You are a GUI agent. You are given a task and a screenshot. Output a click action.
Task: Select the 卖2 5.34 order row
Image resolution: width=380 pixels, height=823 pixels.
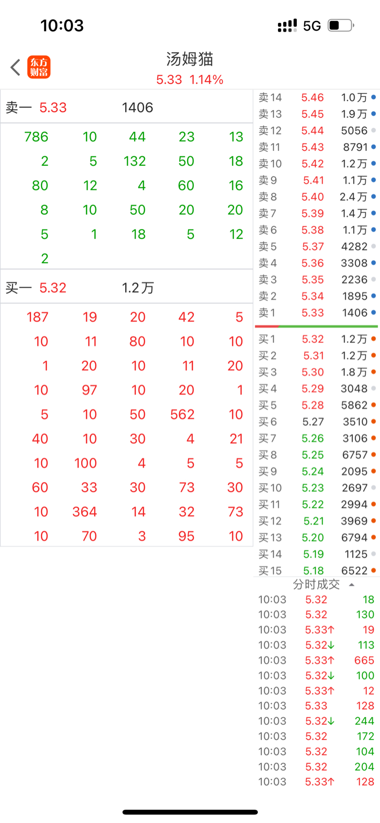317,296
